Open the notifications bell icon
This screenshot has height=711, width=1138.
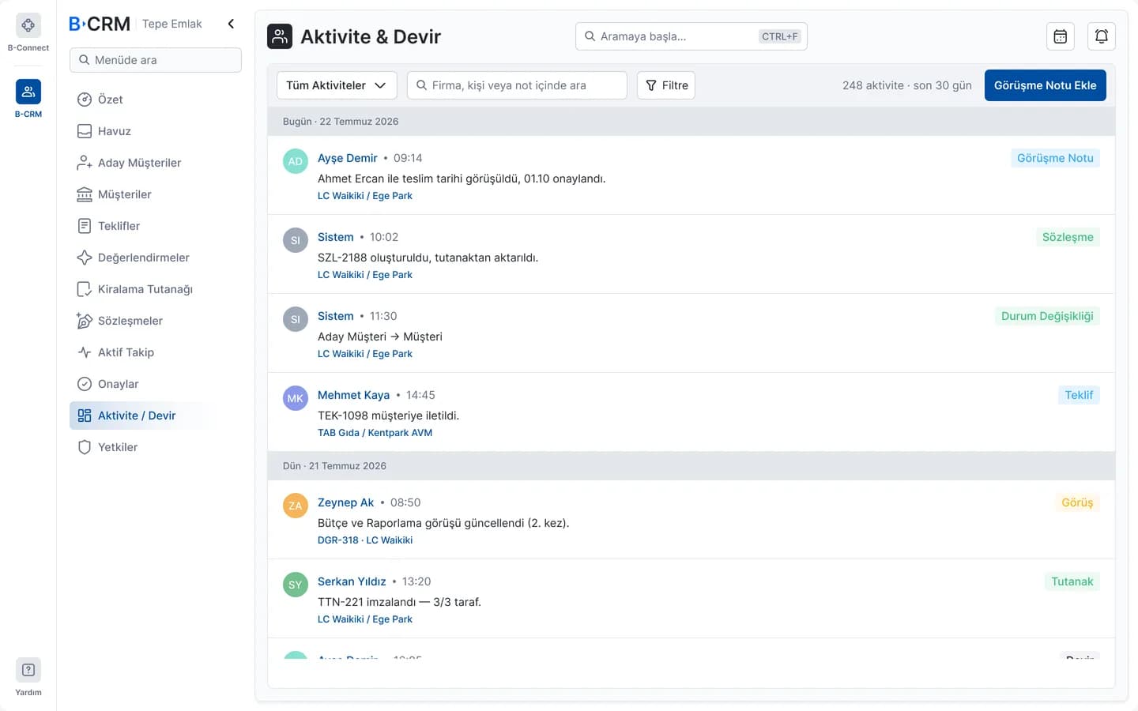tap(1102, 36)
